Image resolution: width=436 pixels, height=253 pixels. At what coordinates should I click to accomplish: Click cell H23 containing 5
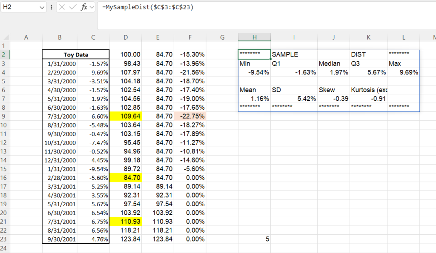pyautogui.click(x=254, y=239)
